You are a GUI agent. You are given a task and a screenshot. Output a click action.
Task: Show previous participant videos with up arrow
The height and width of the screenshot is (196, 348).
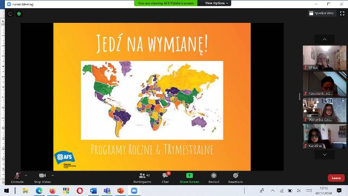click(325, 40)
